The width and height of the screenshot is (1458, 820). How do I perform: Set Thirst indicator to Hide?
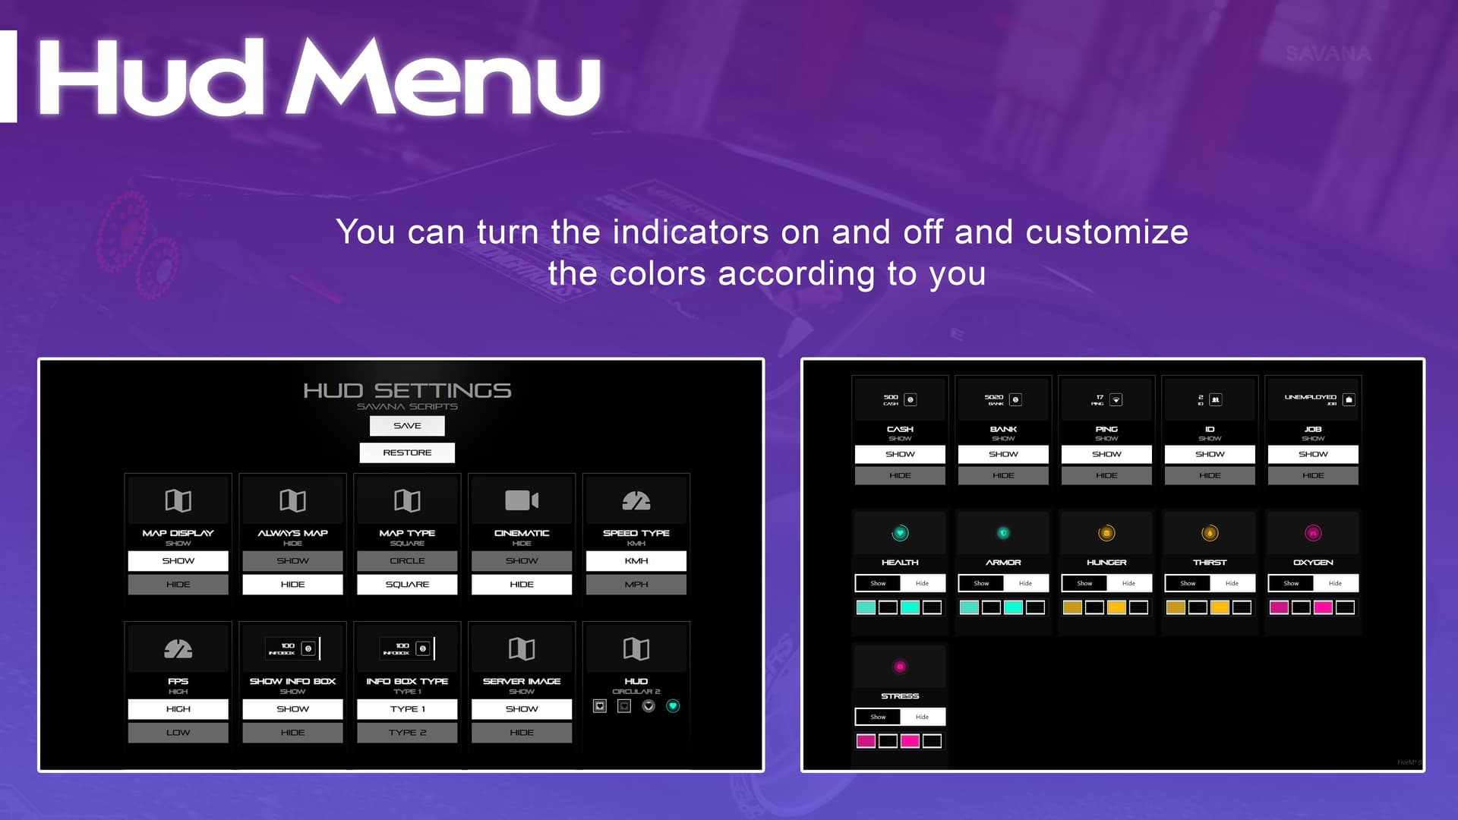(1232, 583)
